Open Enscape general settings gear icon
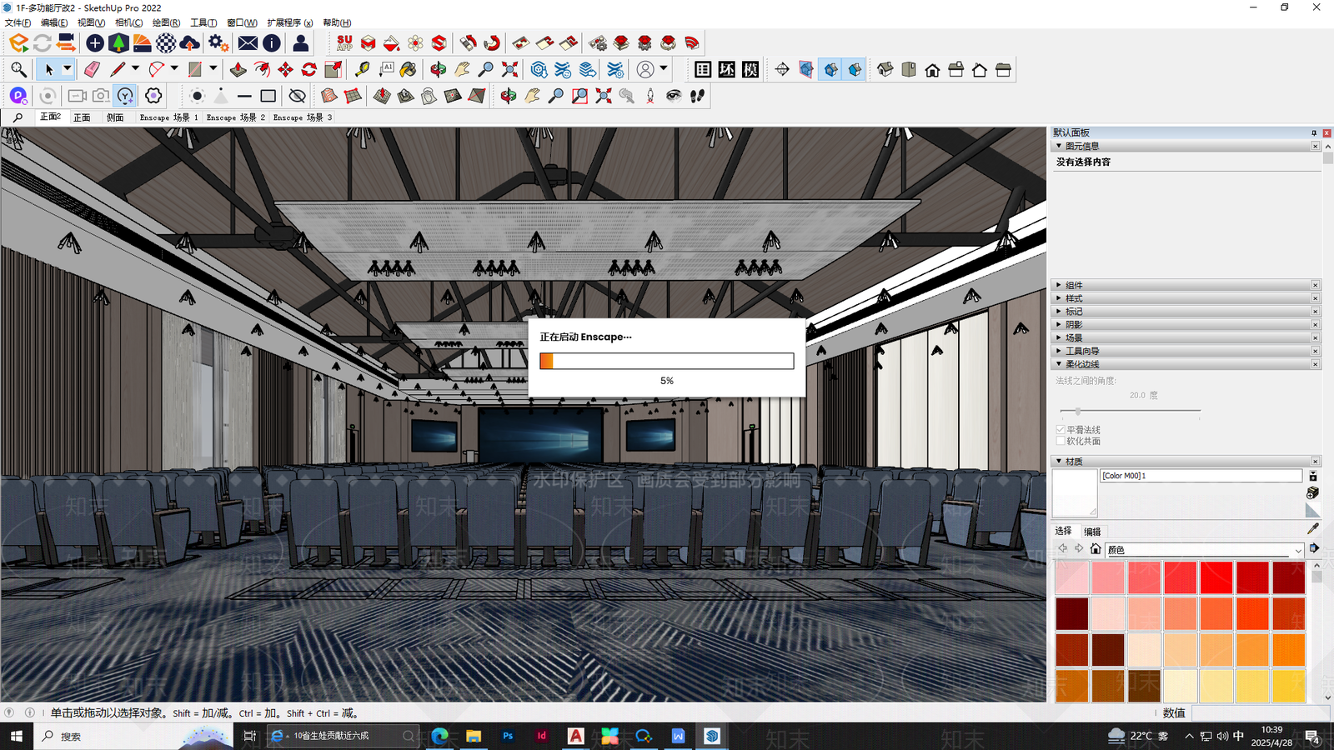 click(x=218, y=42)
